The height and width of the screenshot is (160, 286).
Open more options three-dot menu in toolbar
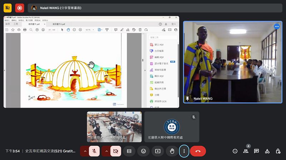(x=184, y=151)
